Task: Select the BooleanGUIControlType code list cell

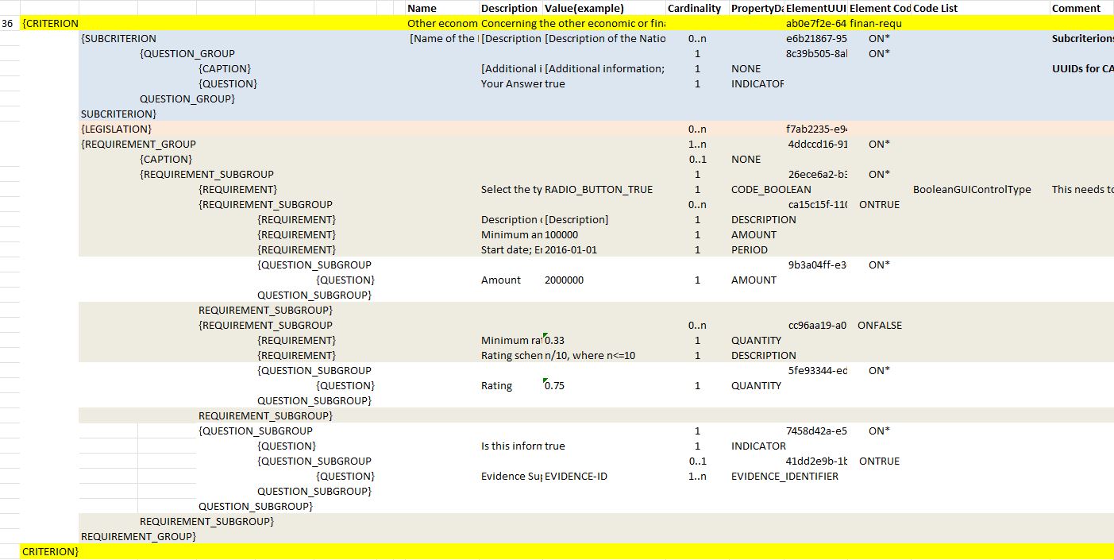Action: (972, 190)
